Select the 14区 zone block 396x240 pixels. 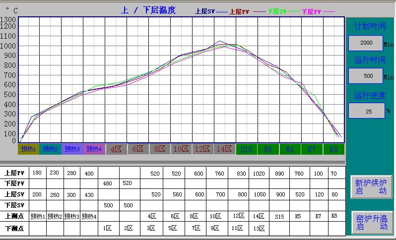click(x=224, y=149)
